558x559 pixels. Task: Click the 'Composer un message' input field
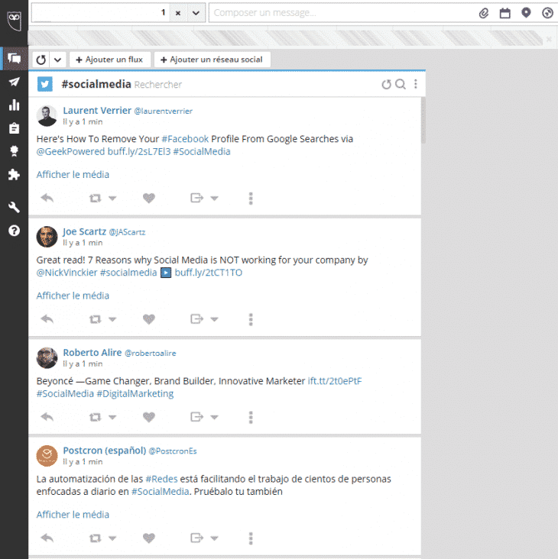coord(340,13)
